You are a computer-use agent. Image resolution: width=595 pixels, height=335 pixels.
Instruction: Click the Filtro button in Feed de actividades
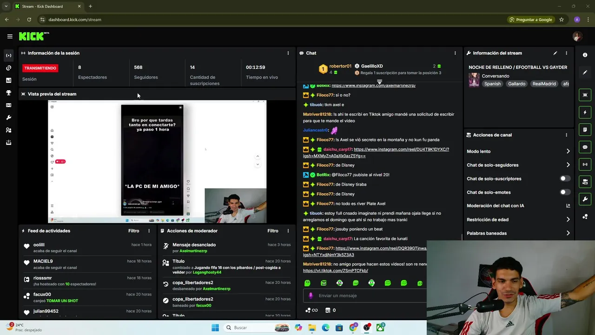[133, 231]
